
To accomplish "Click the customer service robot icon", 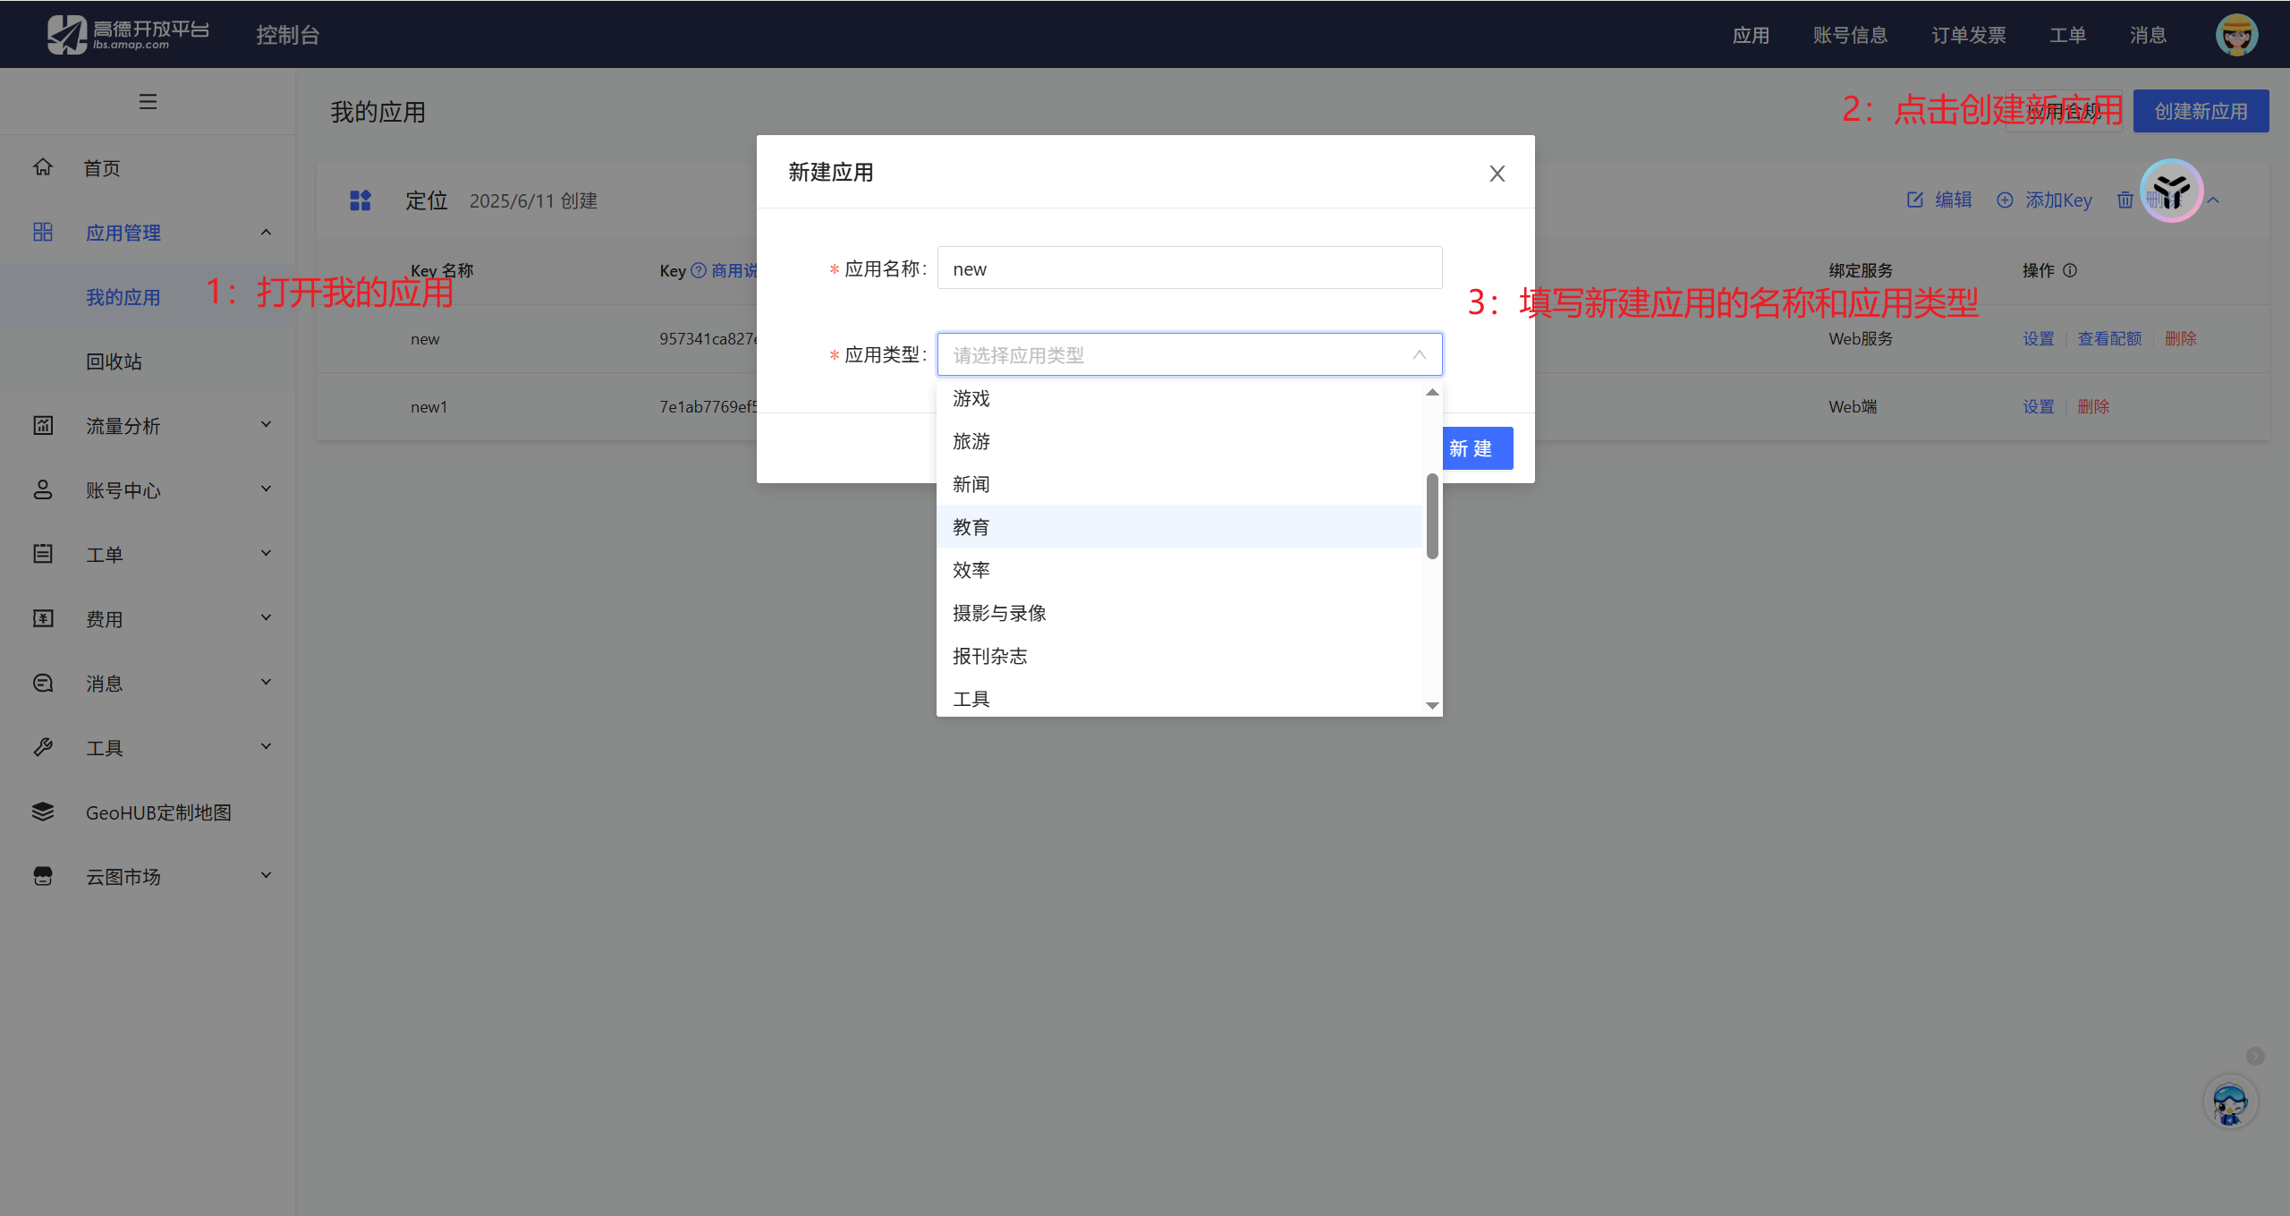I will [x=2229, y=1102].
